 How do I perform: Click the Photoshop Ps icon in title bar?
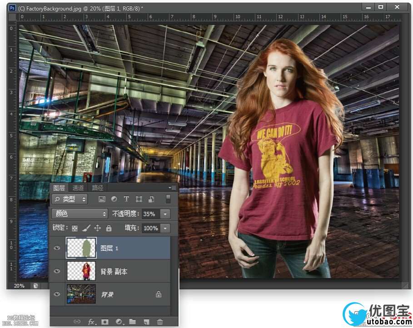pyautogui.click(x=12, y=8)
